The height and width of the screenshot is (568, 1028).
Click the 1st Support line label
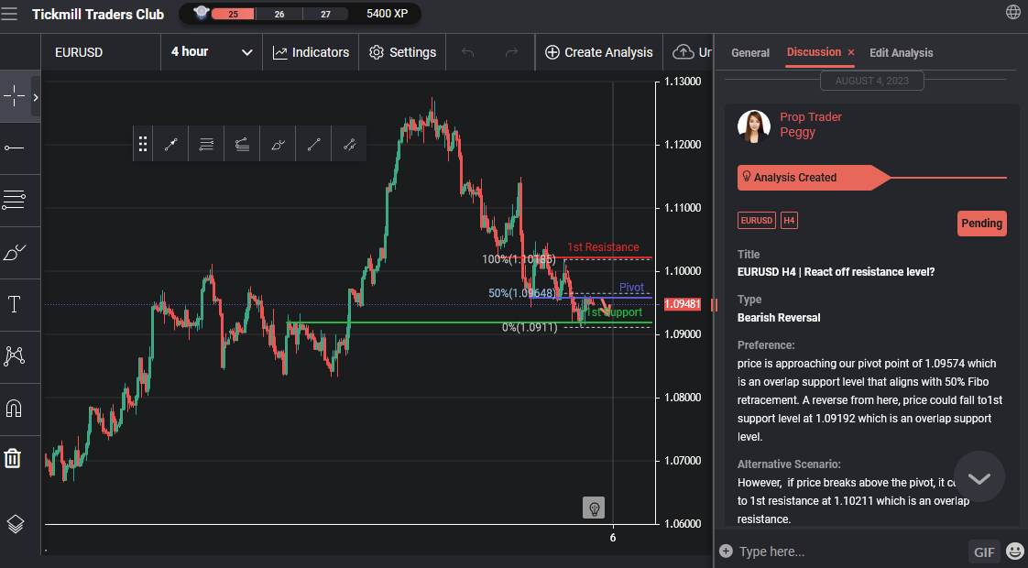coord(614,312)
